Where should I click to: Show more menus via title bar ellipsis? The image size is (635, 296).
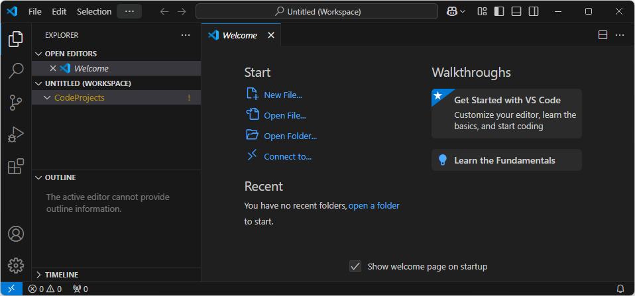(129, 11)
